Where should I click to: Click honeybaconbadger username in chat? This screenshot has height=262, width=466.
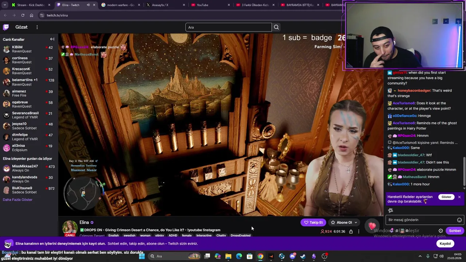pyautogui.click(x=414, y=91)
